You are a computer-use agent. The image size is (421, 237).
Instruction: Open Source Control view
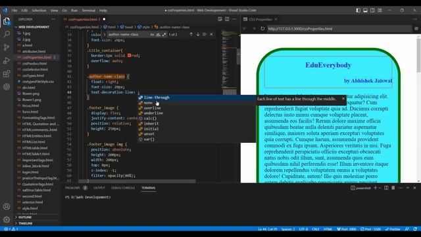[x=7, y=47]
